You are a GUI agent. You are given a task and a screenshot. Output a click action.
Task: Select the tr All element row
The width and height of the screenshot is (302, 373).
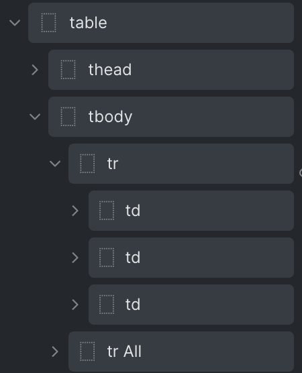point(181,352)
